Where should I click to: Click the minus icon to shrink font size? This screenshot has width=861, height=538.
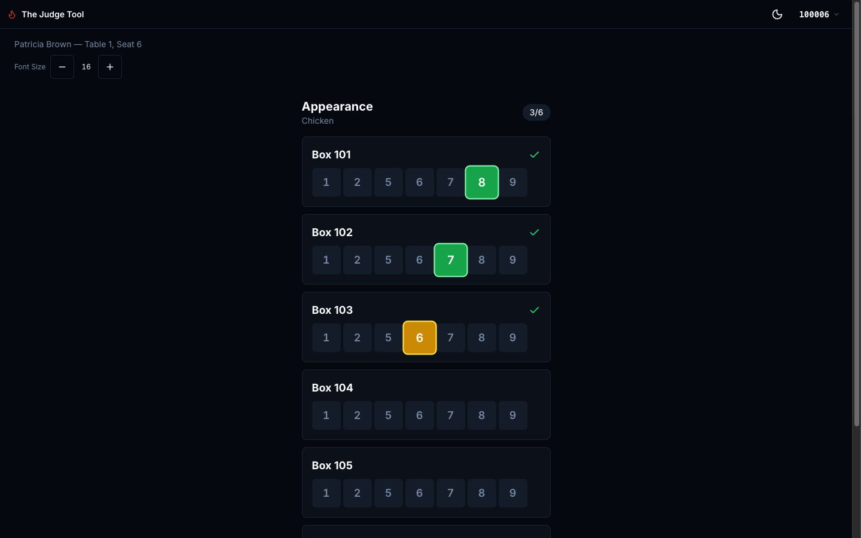click(x=62, y=67)
